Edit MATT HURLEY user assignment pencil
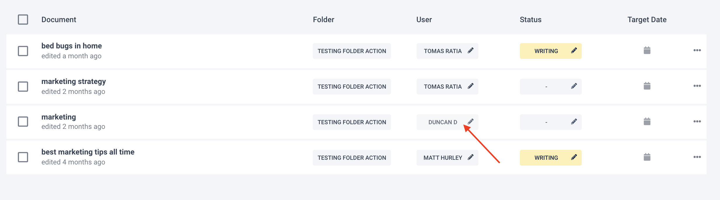The height and width of the screenshot is (200, 720). [471, 157]
